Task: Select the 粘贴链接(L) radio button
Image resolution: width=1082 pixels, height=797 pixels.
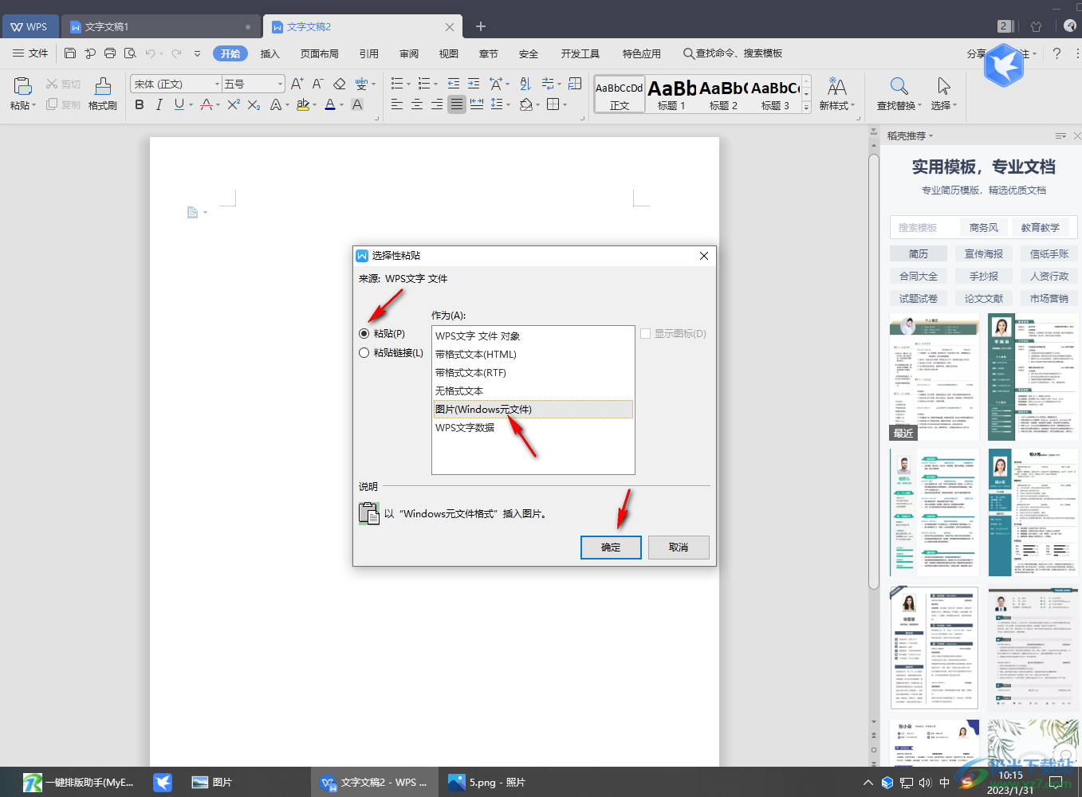Action: pyautogui.click(x=364, y=353)
